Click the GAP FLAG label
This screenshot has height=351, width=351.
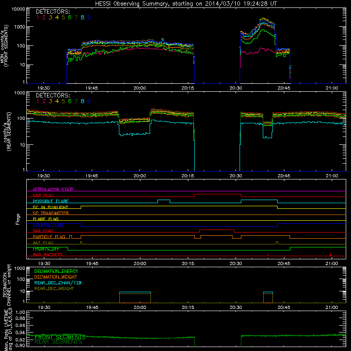point(43,195)
